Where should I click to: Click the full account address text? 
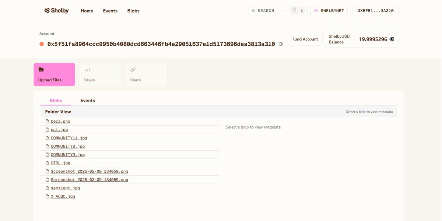click(x=161, y=44)
